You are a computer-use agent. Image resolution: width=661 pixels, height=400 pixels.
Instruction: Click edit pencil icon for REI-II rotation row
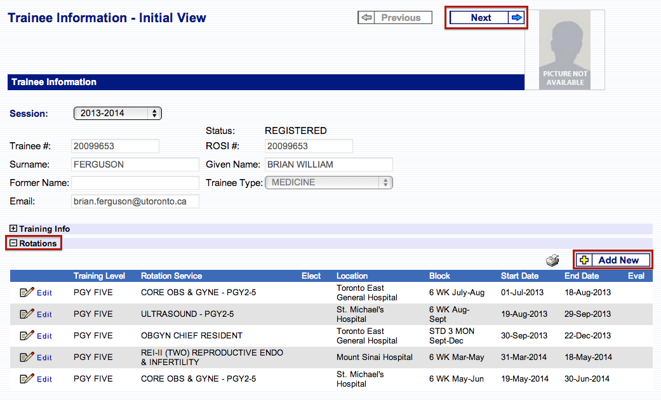[x=27, y=357]
